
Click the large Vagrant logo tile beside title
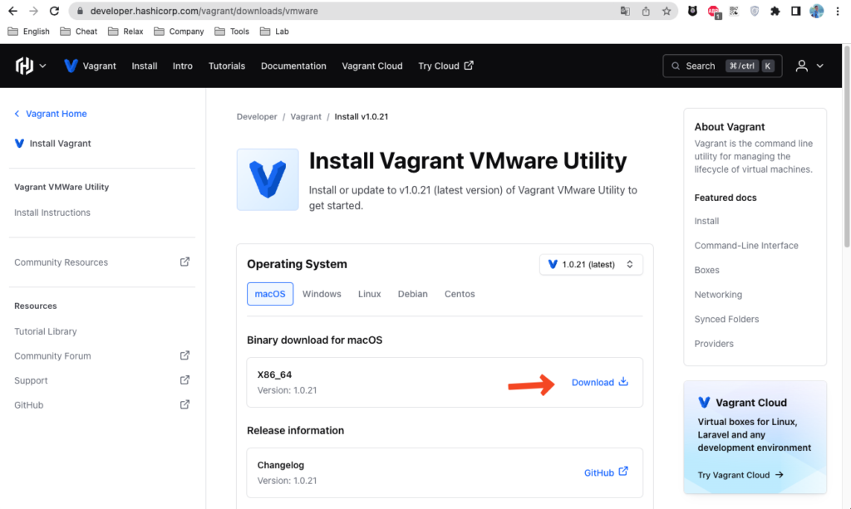[x=268, y=179]
